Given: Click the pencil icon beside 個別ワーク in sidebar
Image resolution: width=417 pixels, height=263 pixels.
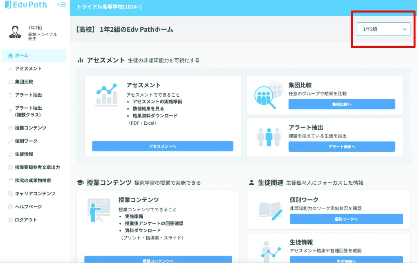Looking at the screenshot, I should pos(10,141).
